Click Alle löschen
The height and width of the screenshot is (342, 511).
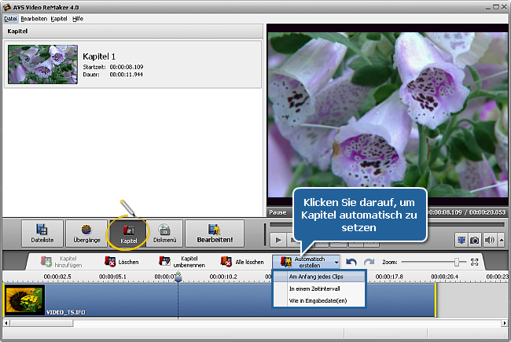pyautogui.click(x=242, y=262)
